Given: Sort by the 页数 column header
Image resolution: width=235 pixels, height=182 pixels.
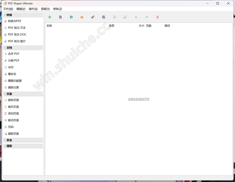Looking at the screenshot, I should click(x=149, y=26).
